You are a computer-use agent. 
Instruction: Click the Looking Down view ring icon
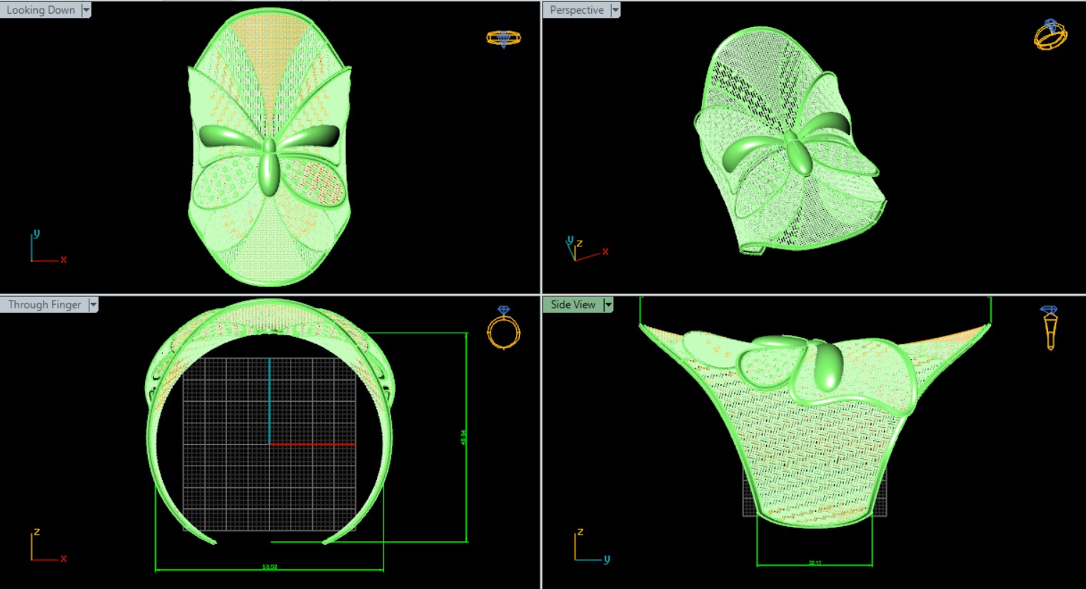[503, 38]
